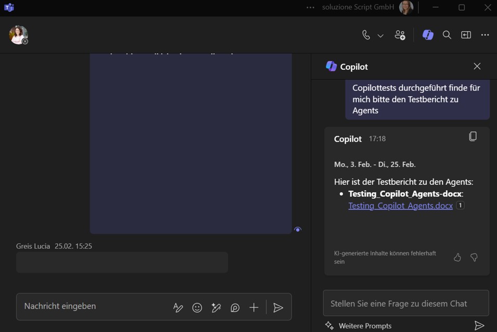Toggle the Copilot panel in header
497x332 pixels.
(428, 35)
